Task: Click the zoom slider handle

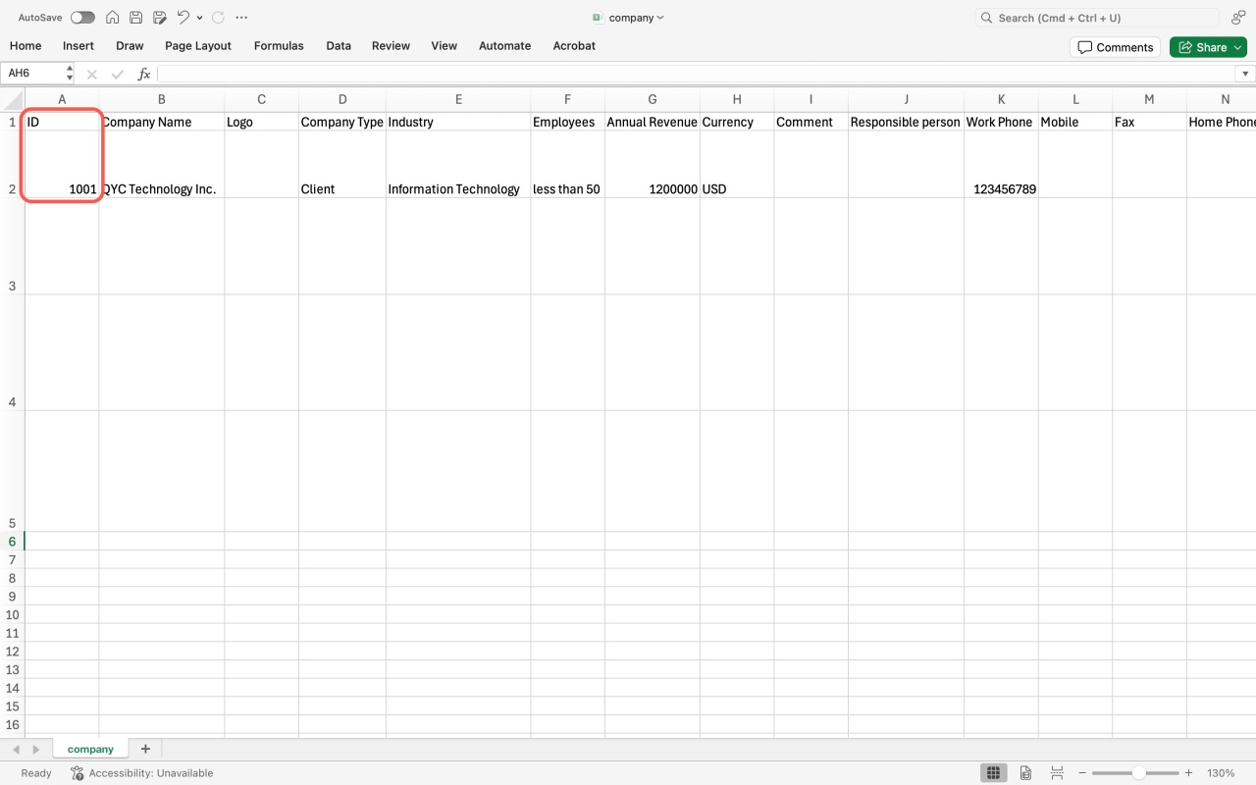Action: (x=1138, y=773)
